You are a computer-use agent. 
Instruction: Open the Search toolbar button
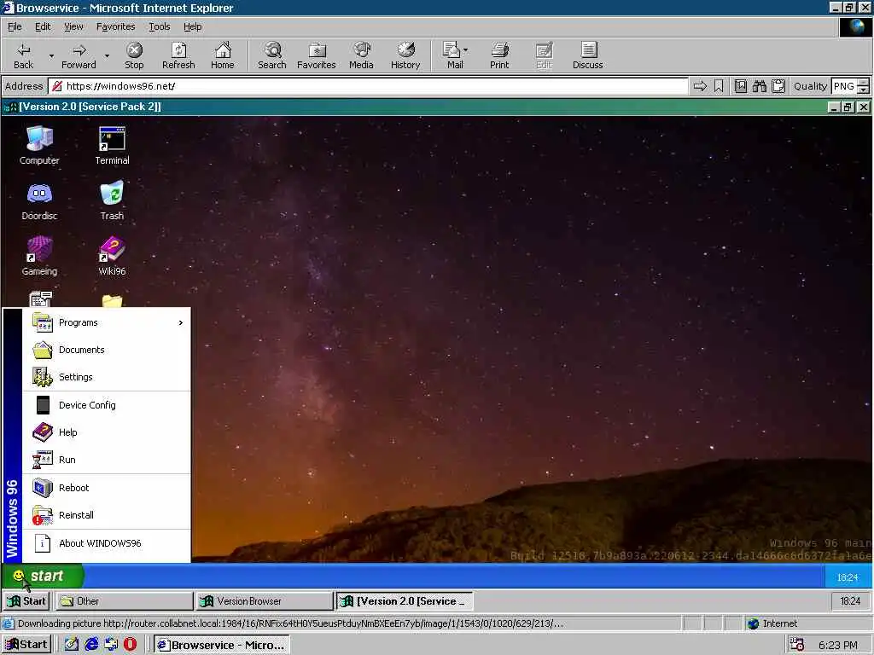pyautogui.click(x=272, y=55)
